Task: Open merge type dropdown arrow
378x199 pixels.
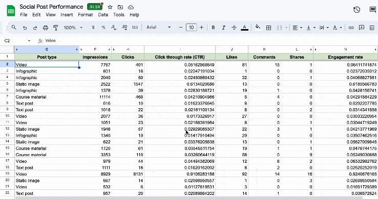Action: coord(286,28)
